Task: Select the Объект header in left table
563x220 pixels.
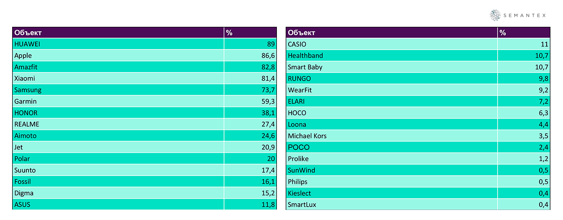Action: [x=28, y=33]
